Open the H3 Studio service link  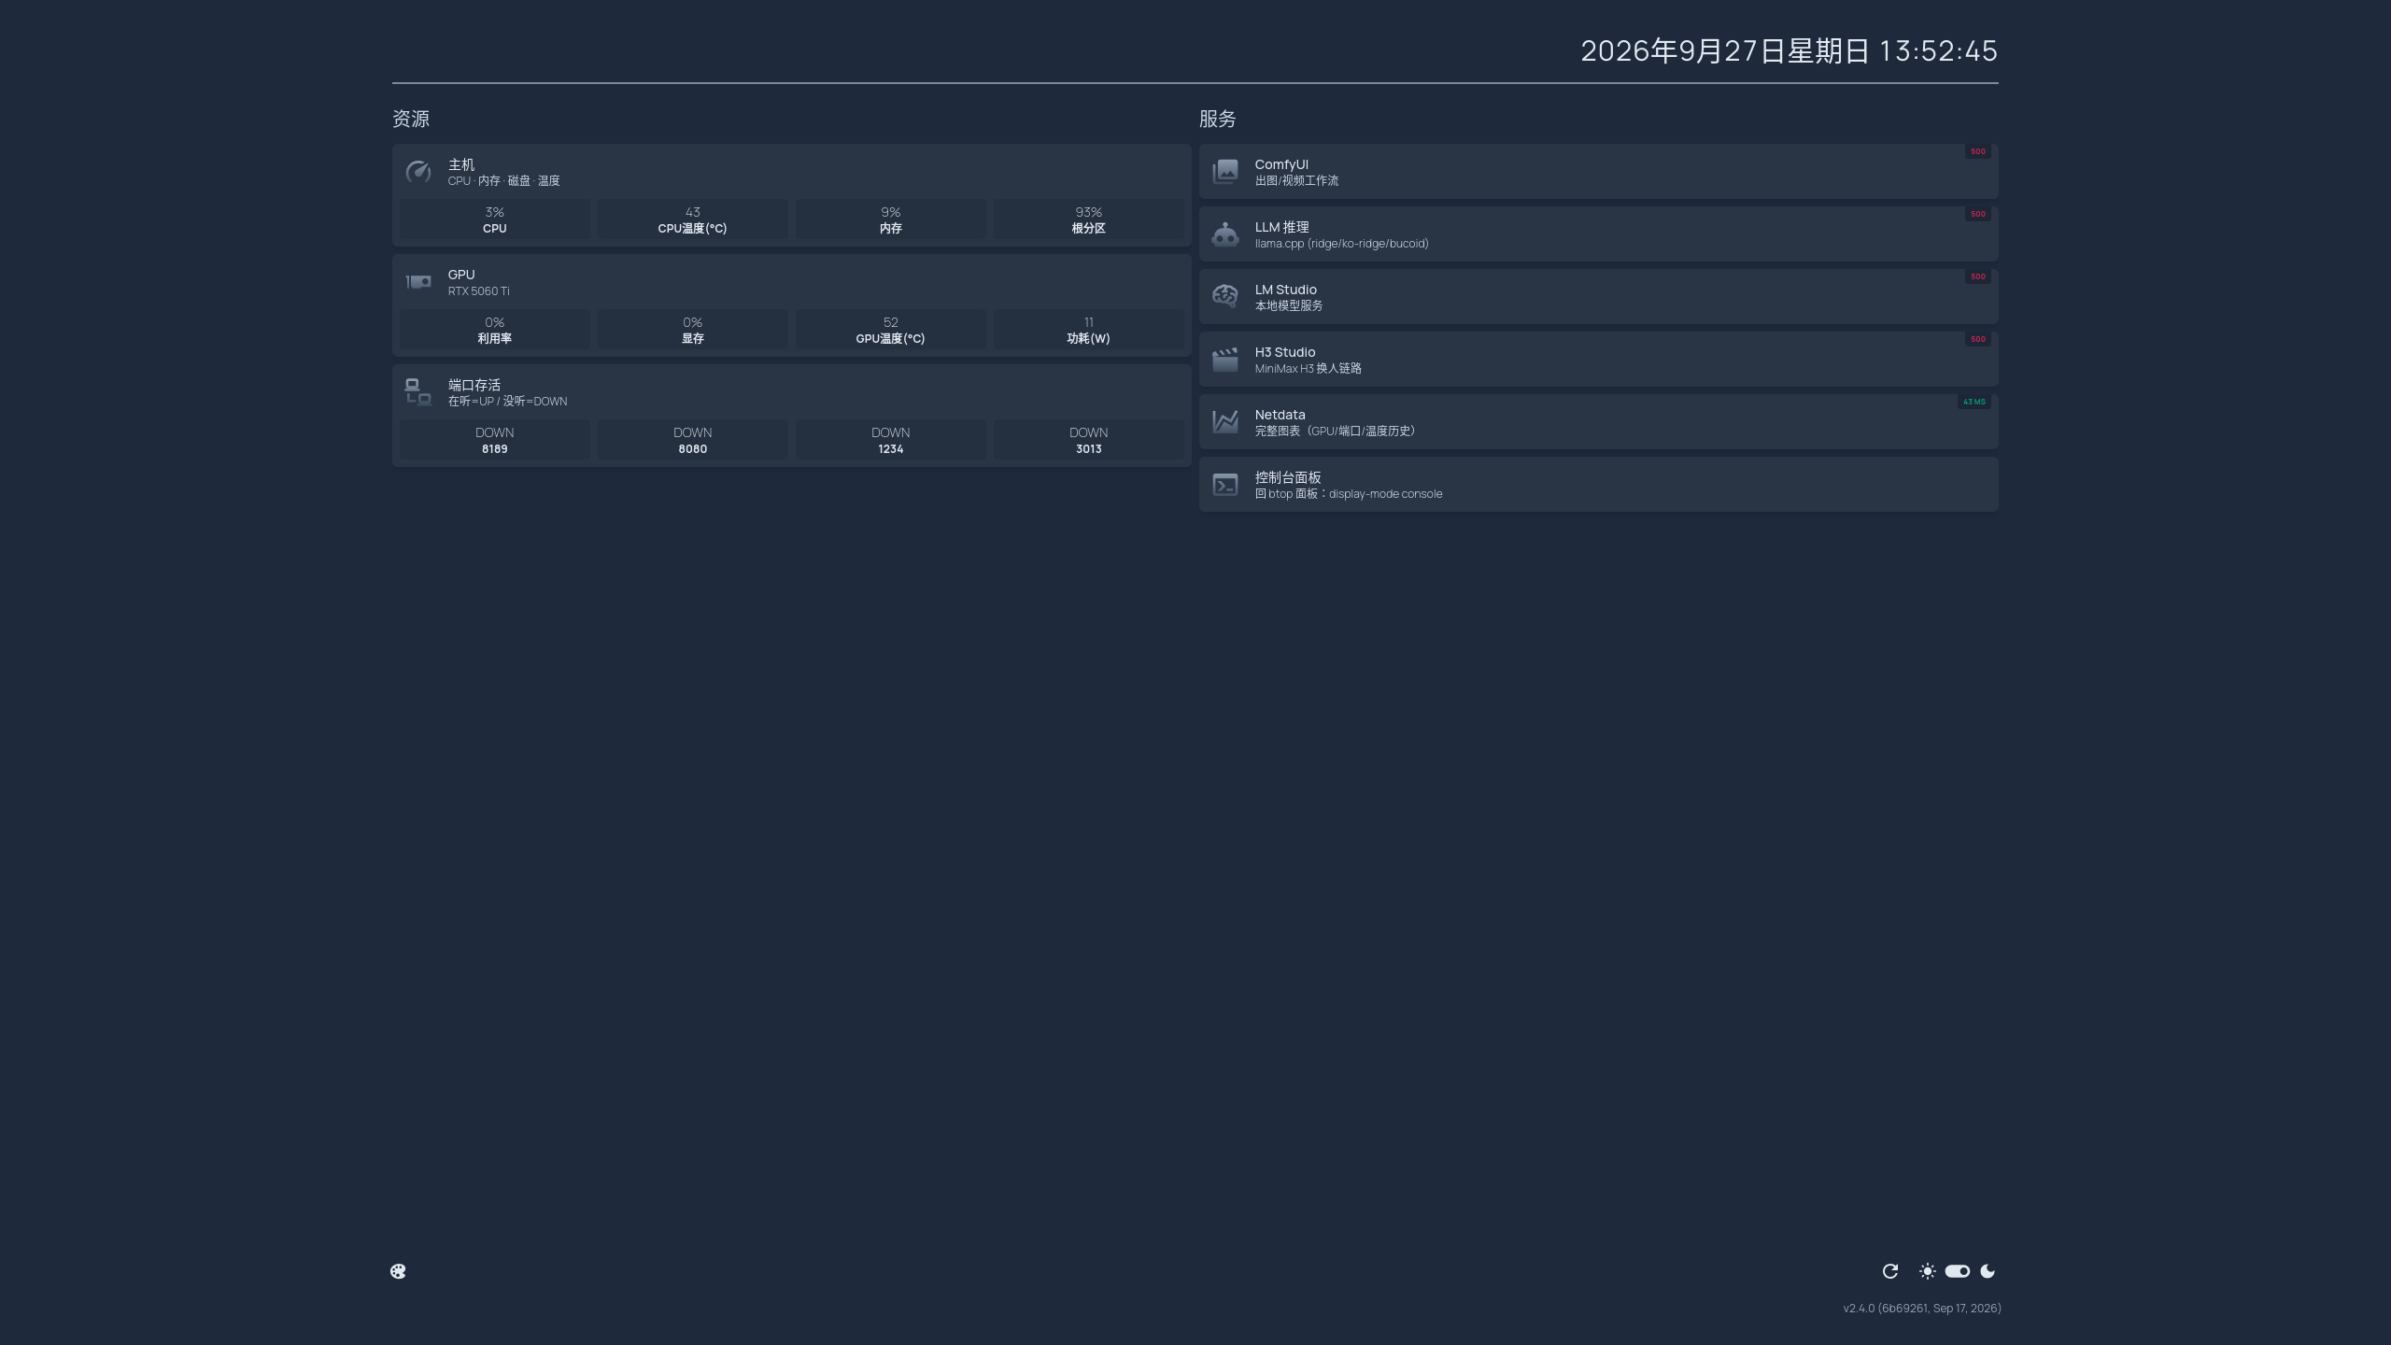(1598, 360)
